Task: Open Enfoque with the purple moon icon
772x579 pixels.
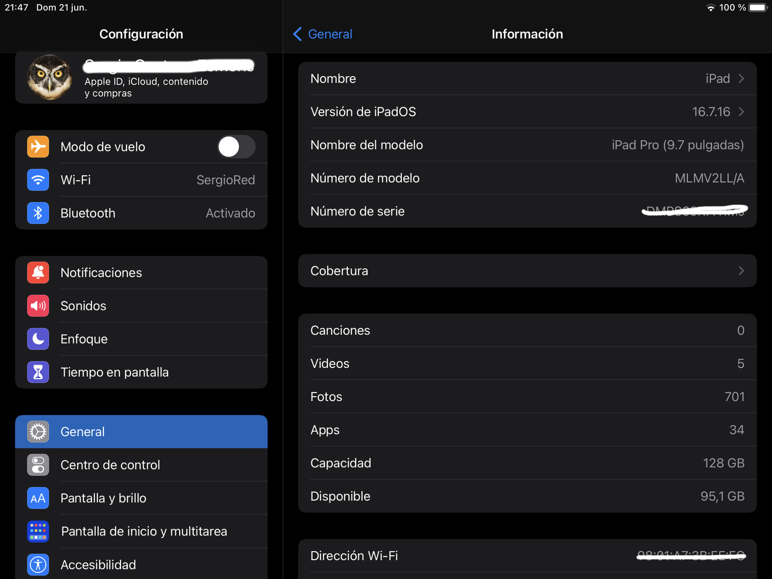Action: click(x=38, y=339)
